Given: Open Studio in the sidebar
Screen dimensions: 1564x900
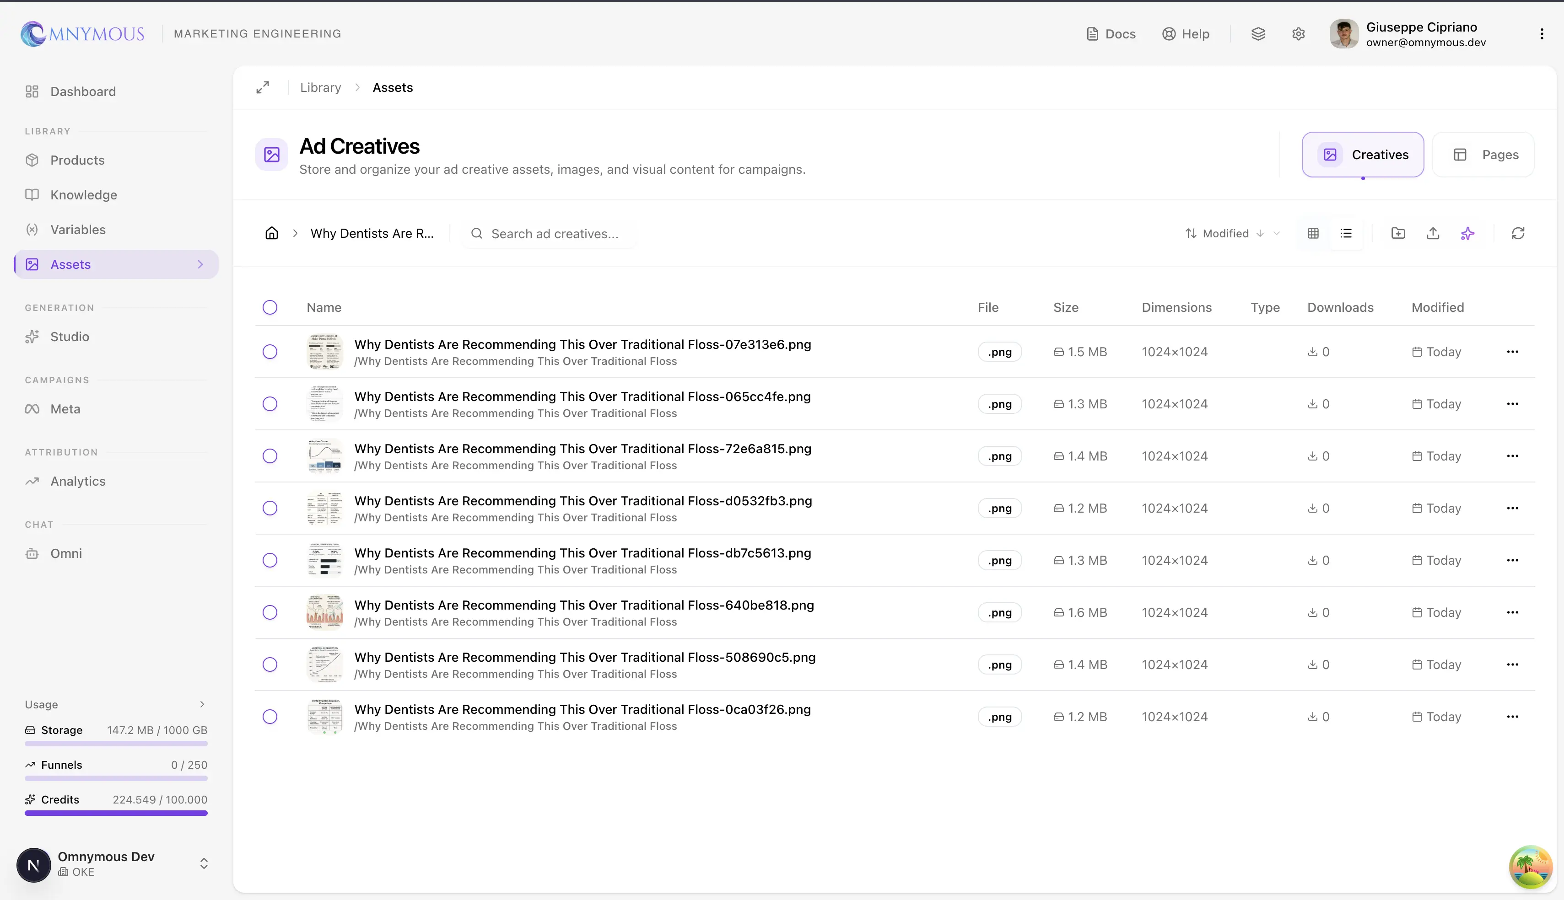Looking at the screenshot, I should (x=69, y=337).
